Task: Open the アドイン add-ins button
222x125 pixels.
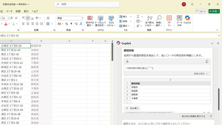Action: 169,21
